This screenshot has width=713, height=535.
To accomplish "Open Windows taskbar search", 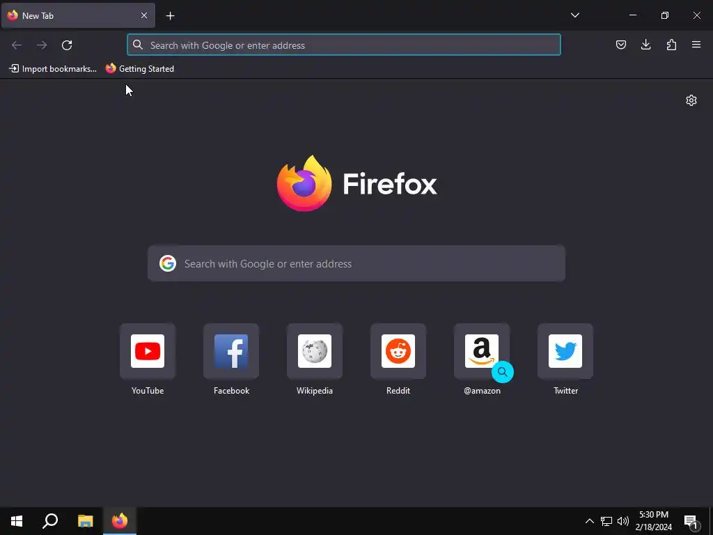I will tap(50, 521).
